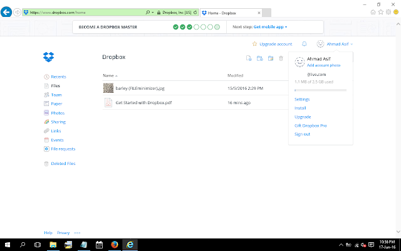
Task: Click the security lock icon
Action: 159,13
